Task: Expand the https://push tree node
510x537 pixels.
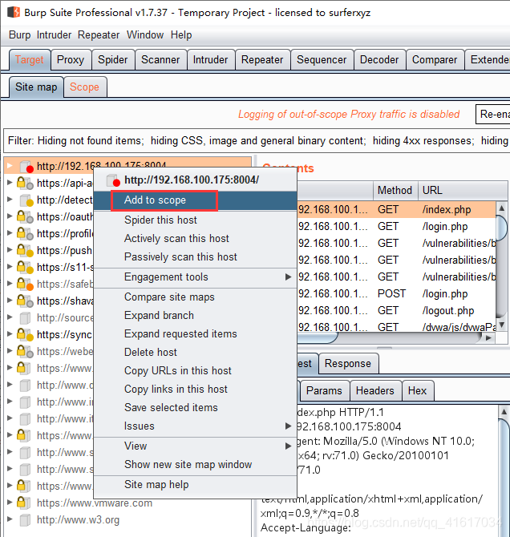Action: click(10, 250)
